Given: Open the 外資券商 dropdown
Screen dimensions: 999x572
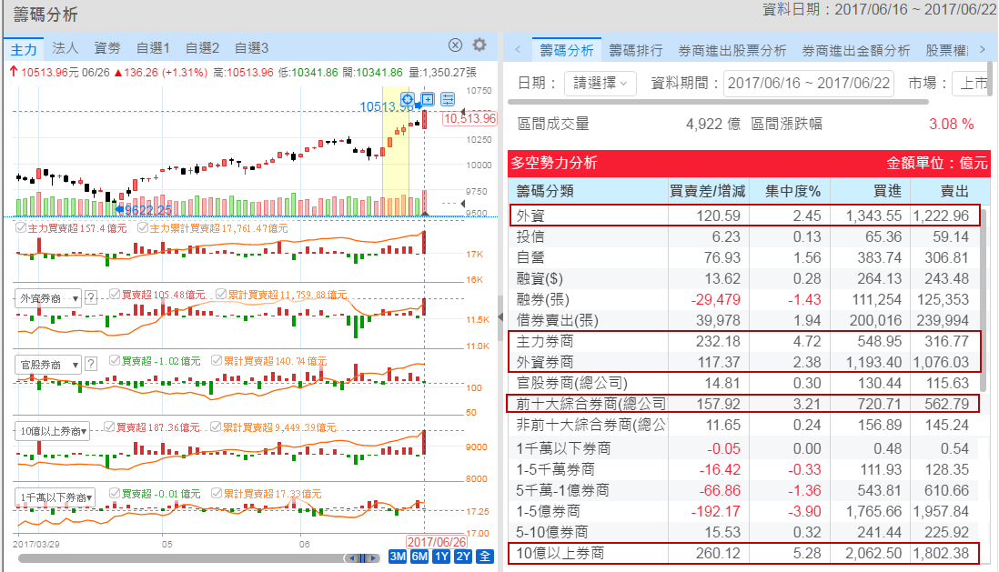Looking at the screenshot, I should [48, 297].
